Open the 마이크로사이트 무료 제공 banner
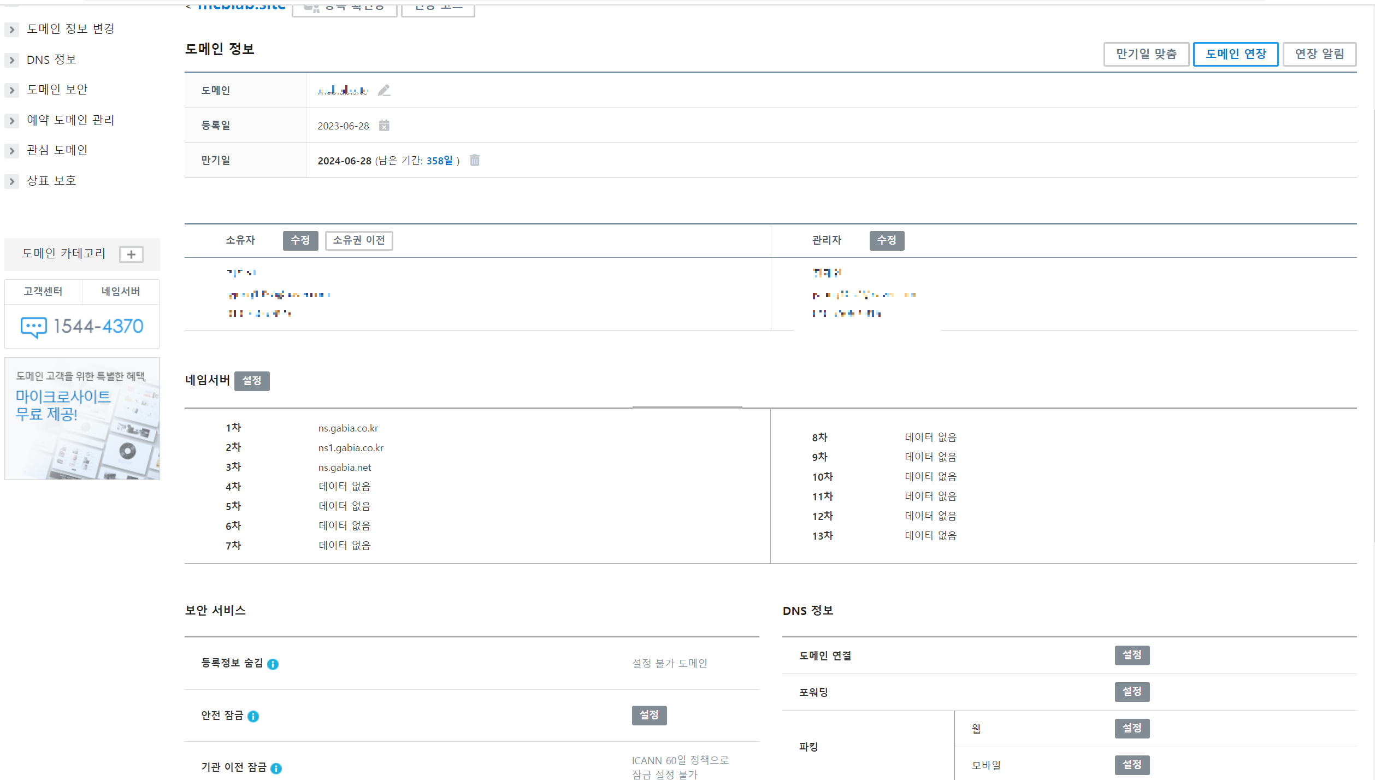This screenshot has height=780, width=1375. point(82,418)
